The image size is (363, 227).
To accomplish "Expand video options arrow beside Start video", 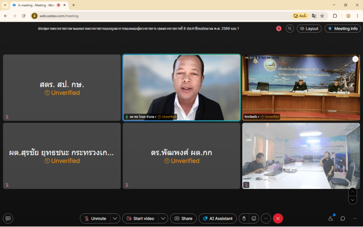I will coord(163,218).
